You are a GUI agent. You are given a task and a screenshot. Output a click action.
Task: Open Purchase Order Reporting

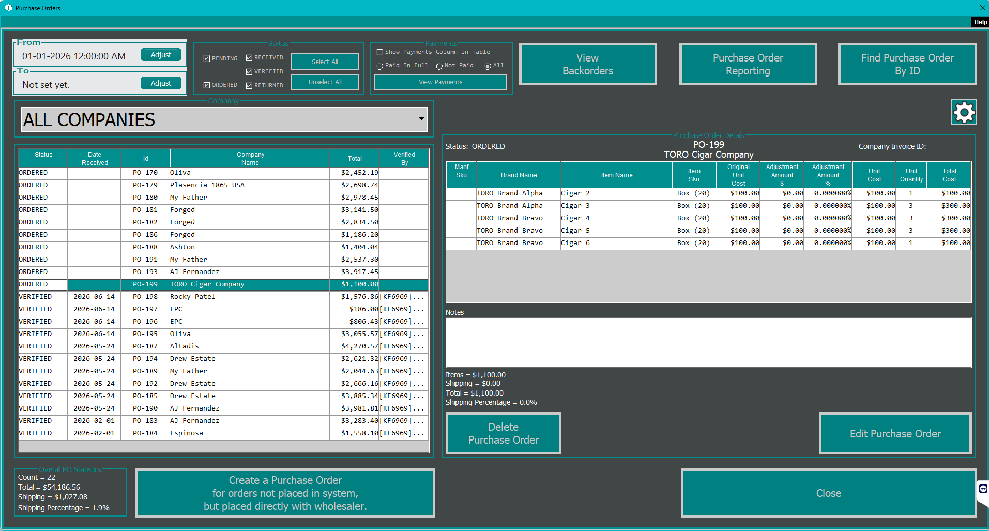coord(748,64)
